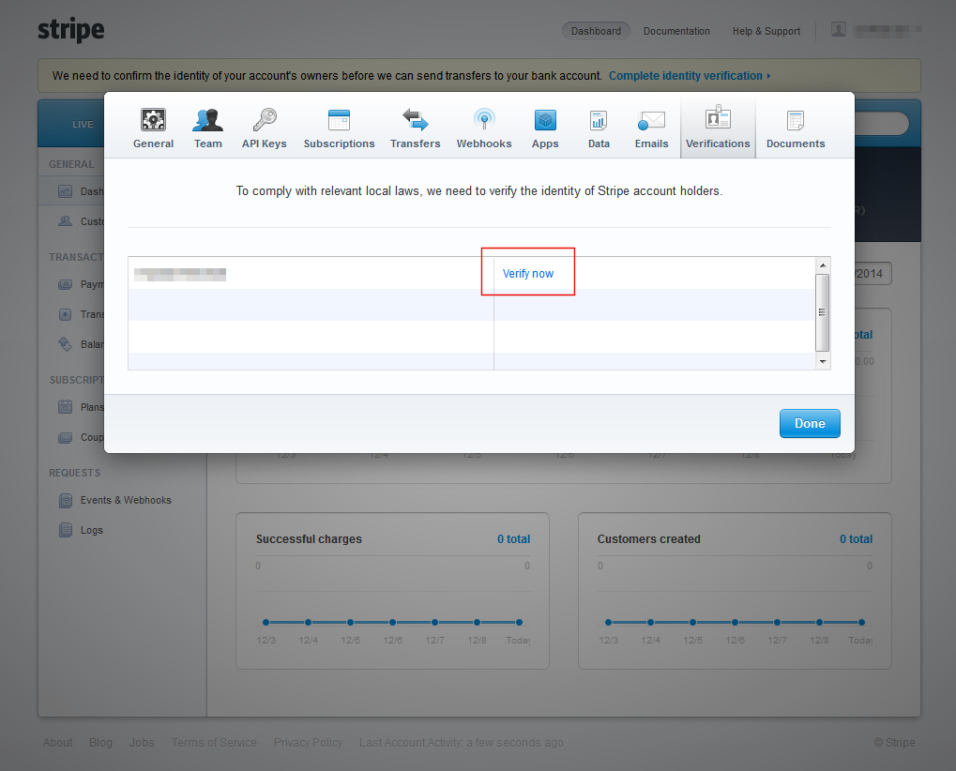Open Events & Webhooks in sidebar
Screen dimensions: 956x771
pyautogui.click(x=126, y=500)
